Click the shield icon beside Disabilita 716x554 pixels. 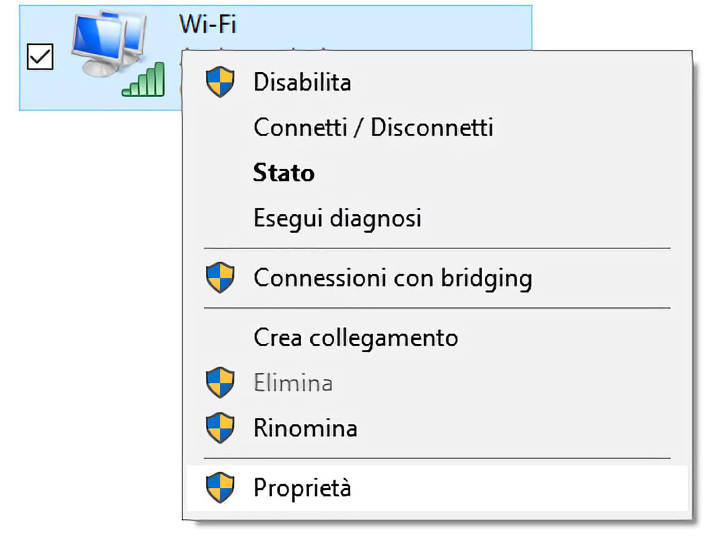(220, 82)
